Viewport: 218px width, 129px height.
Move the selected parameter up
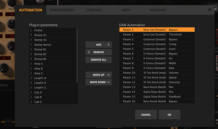99,75
